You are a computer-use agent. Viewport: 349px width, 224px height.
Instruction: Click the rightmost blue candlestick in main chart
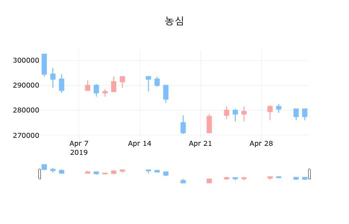305,112
